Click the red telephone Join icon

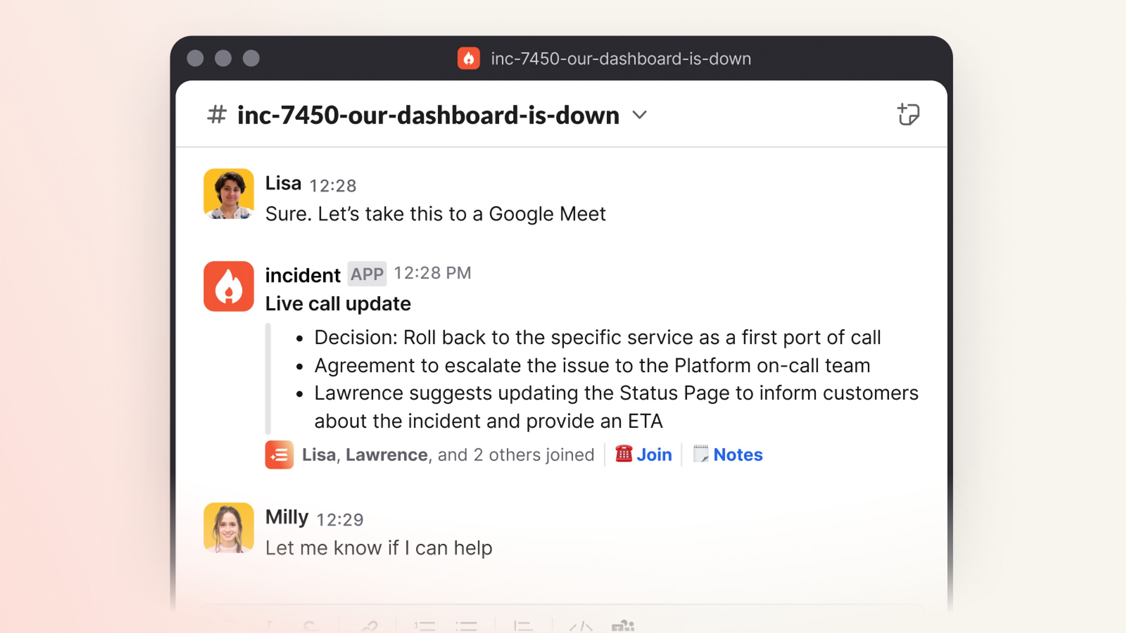click(623, 454)
